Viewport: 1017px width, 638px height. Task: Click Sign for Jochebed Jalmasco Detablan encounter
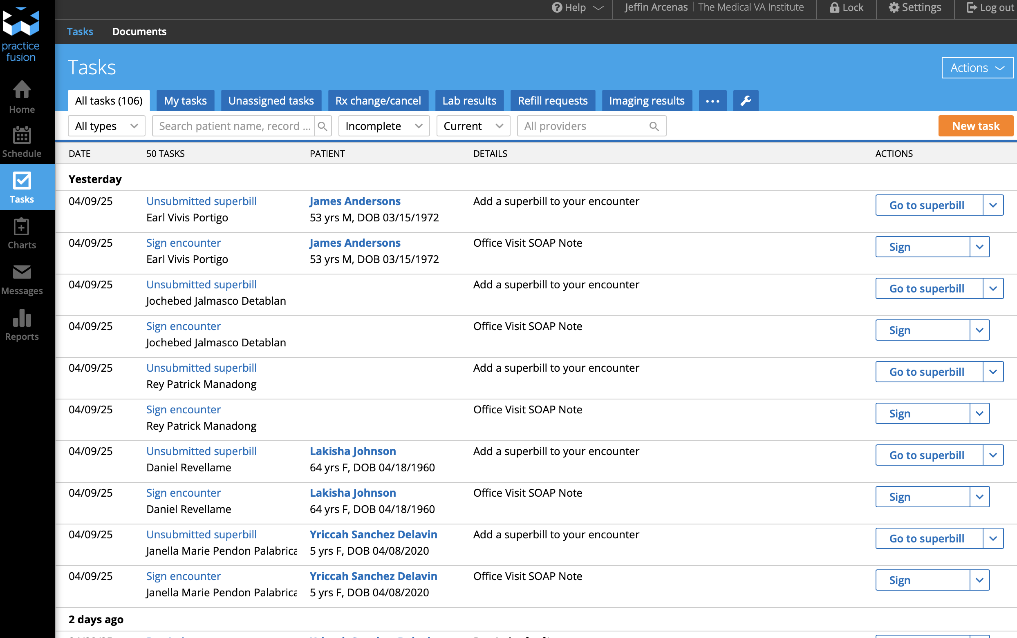923,330
